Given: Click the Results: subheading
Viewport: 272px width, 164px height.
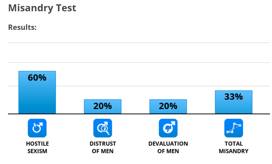Looking at the screenshot, I should click(x=22, y=27).
